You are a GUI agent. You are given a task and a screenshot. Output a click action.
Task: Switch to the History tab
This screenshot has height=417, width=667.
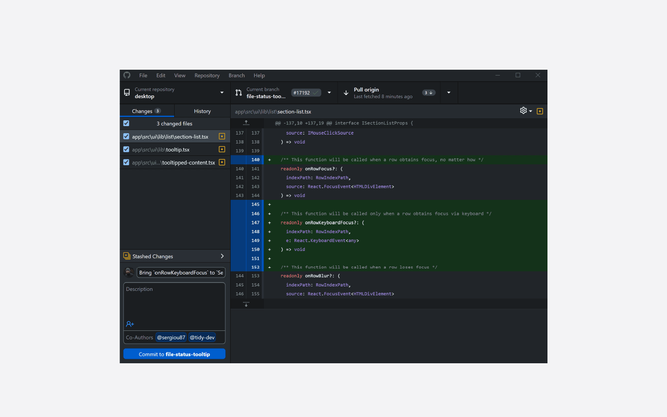click(202, 111)
